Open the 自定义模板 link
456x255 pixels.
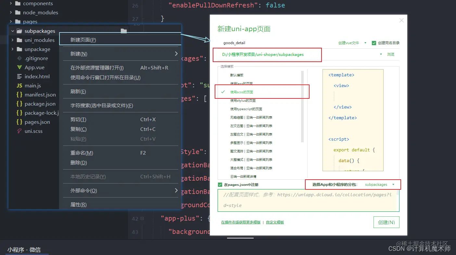coord(275,223)
